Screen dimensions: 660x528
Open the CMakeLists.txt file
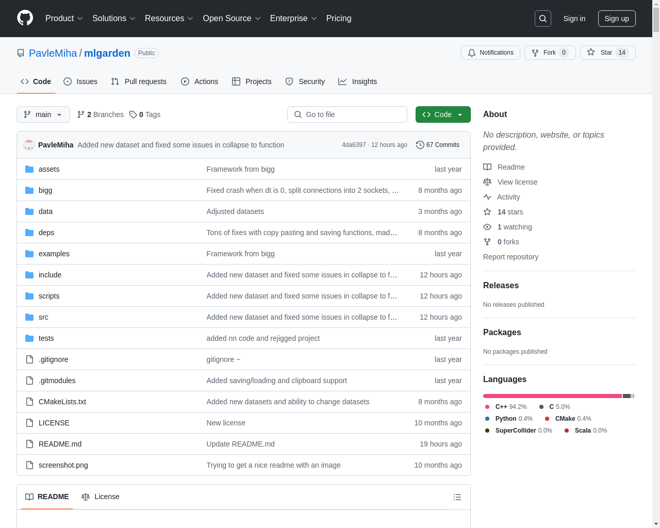pyautogui.click(x=62, y=402)
